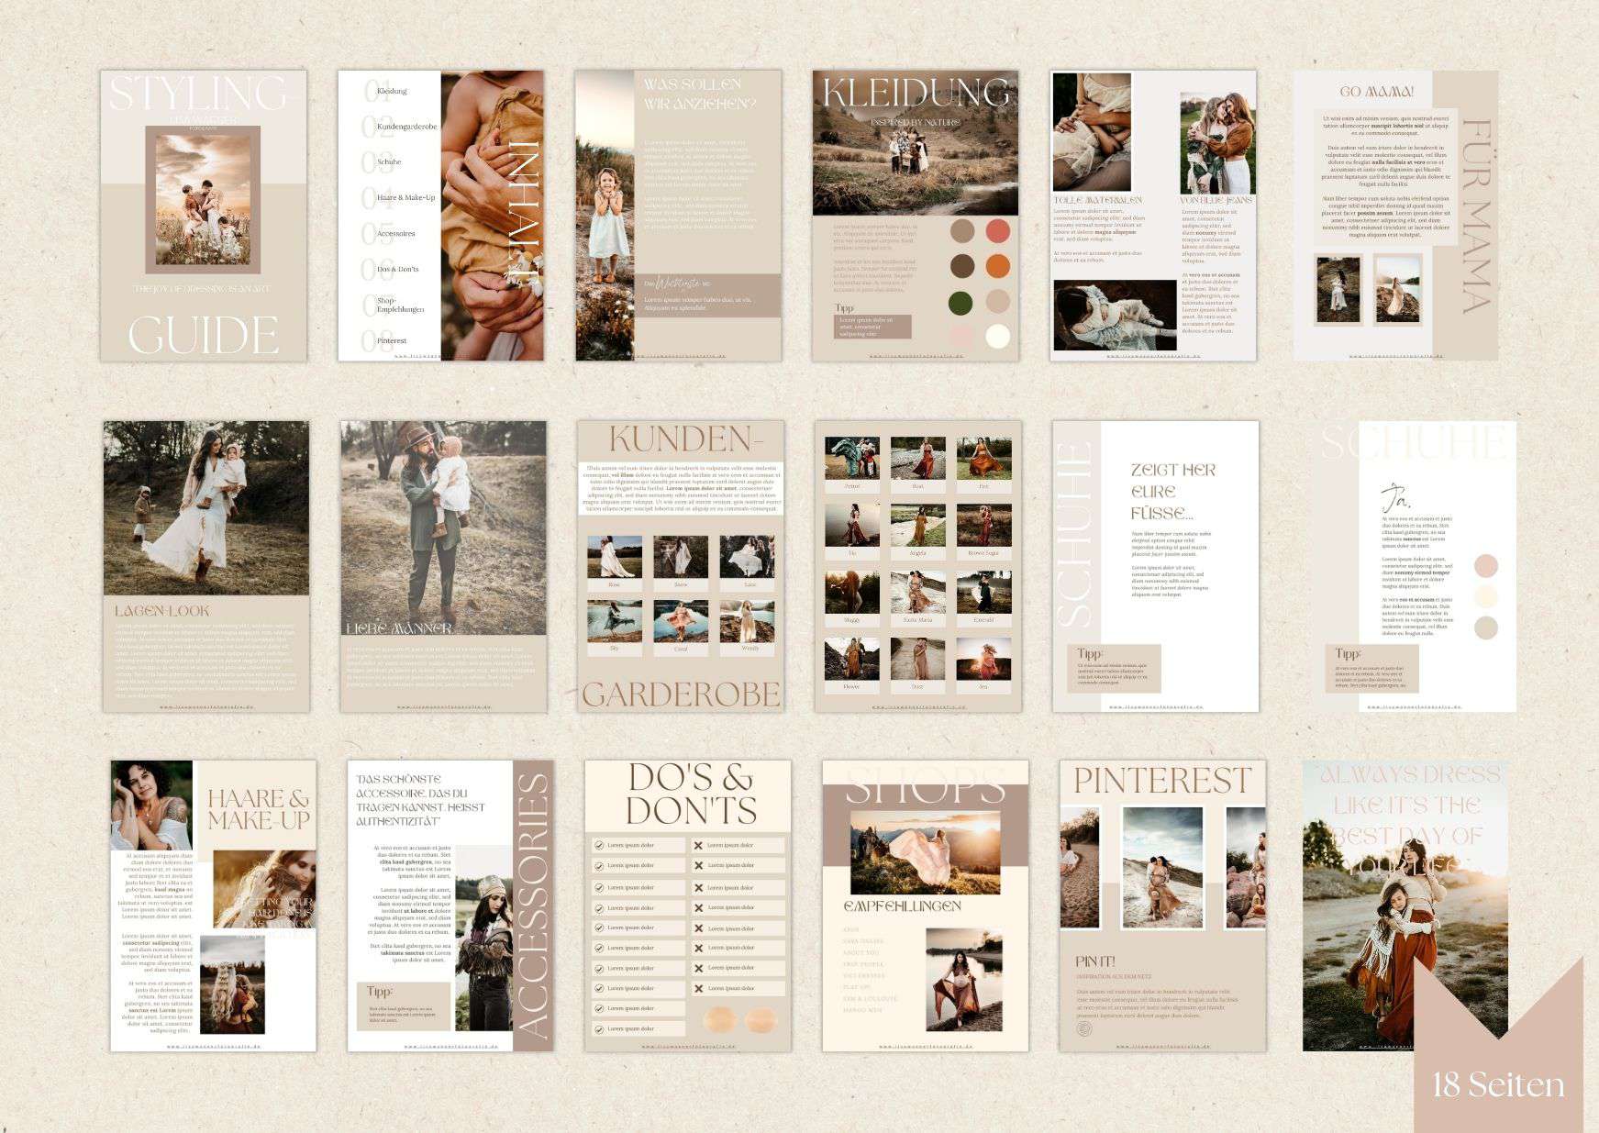Click the "Pin it!" heading on Pinterest page
This screenshot has width=1599, height=1133.
click(1095, 961)
